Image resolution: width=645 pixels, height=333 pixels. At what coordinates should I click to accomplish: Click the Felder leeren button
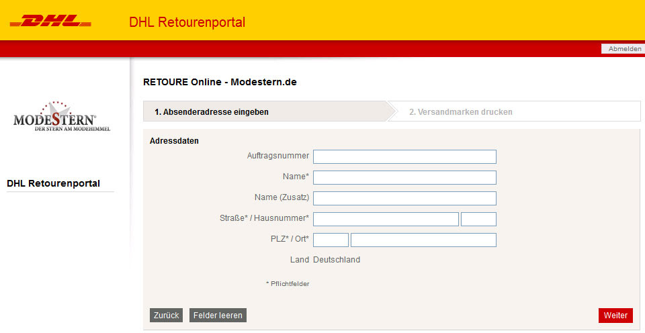[x=218, y=316]
